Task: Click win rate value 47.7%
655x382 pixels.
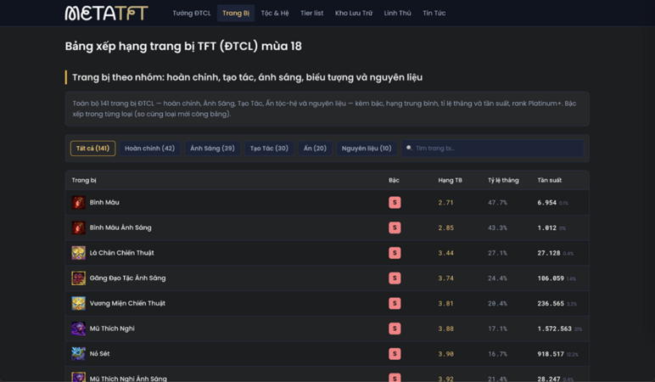Action: 497,203
